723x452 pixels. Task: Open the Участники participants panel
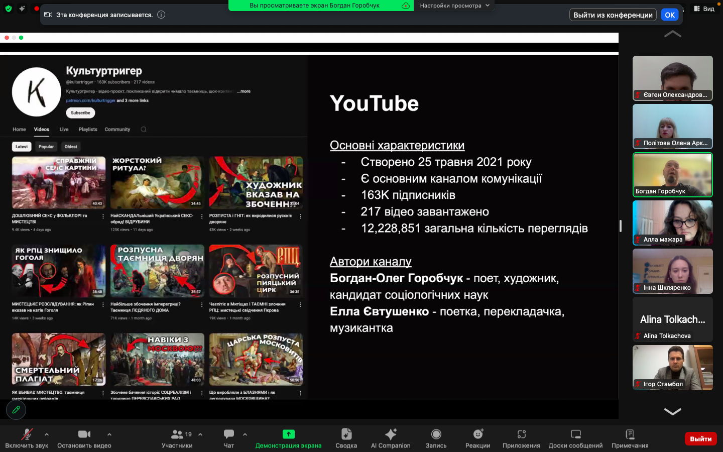pyautogui.click(x=177, y=435)
